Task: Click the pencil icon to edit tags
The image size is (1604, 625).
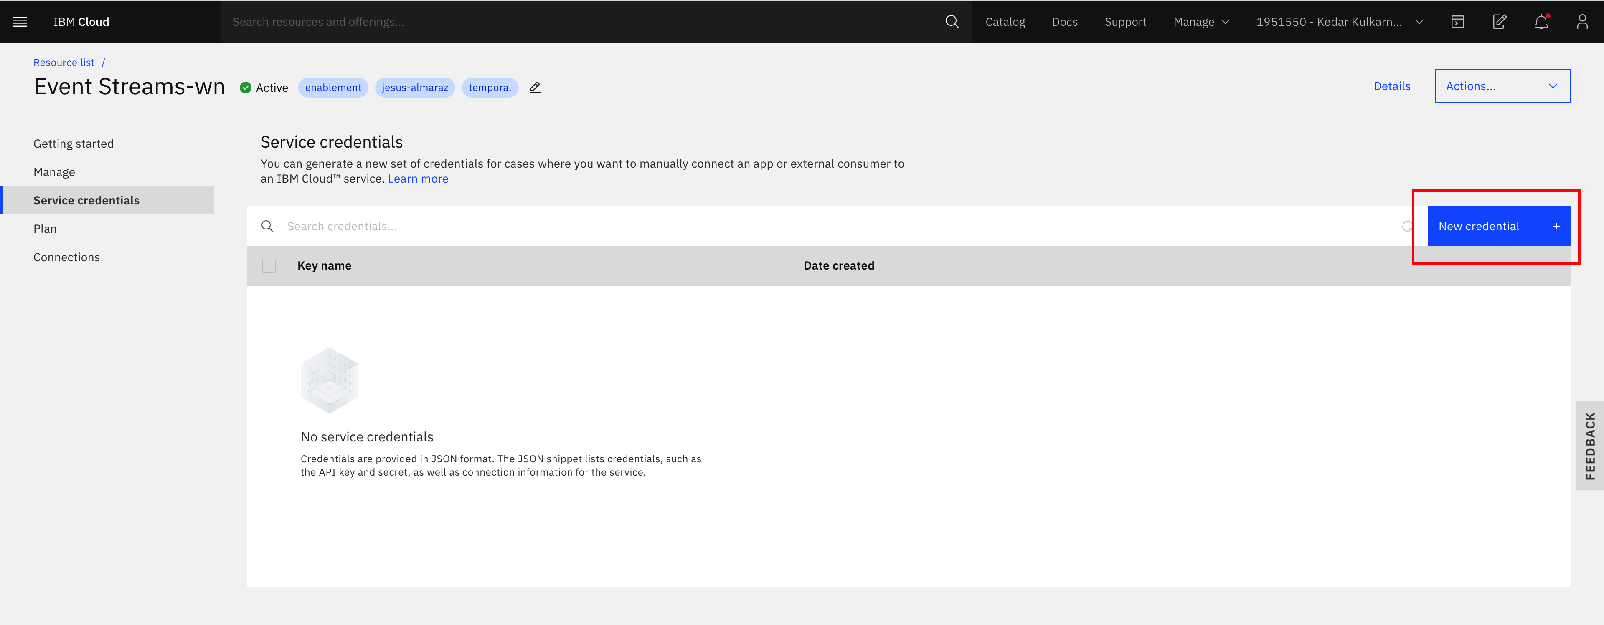Action: coord(536,88)
